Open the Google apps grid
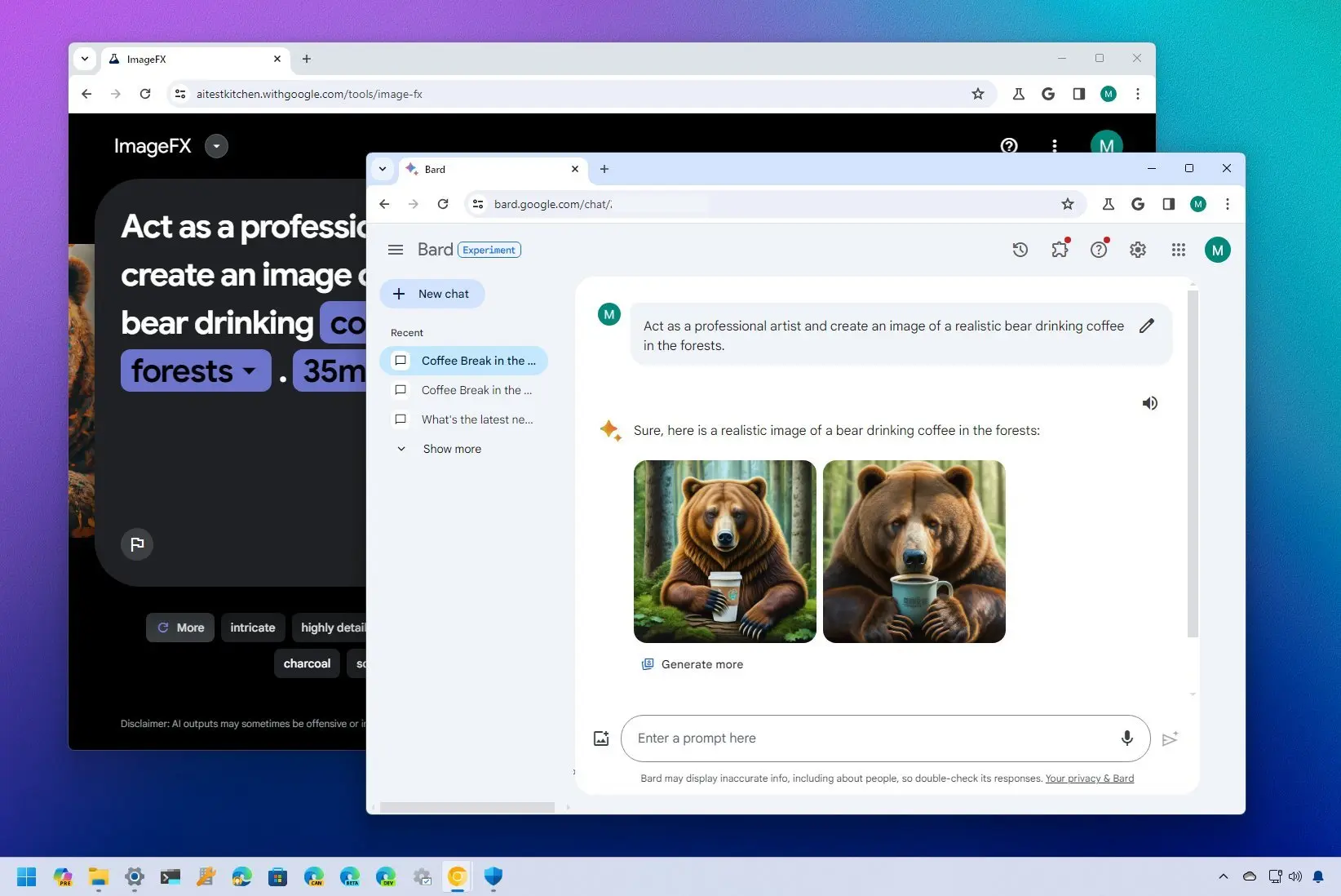Image resolution: width=1341 pixels, height=896 pixels. coord(1178,251)
